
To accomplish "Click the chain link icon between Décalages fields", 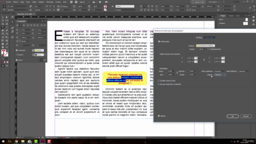I will coord(177,73).
